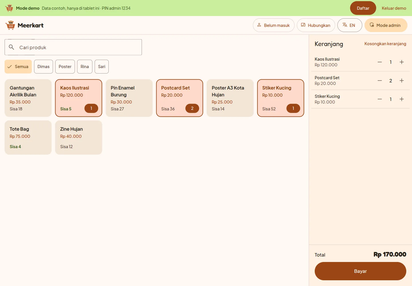Click the Meerkart logo in the header
Image resolution: width=412 pixels, height=286 pixels.
pos(24,25)
